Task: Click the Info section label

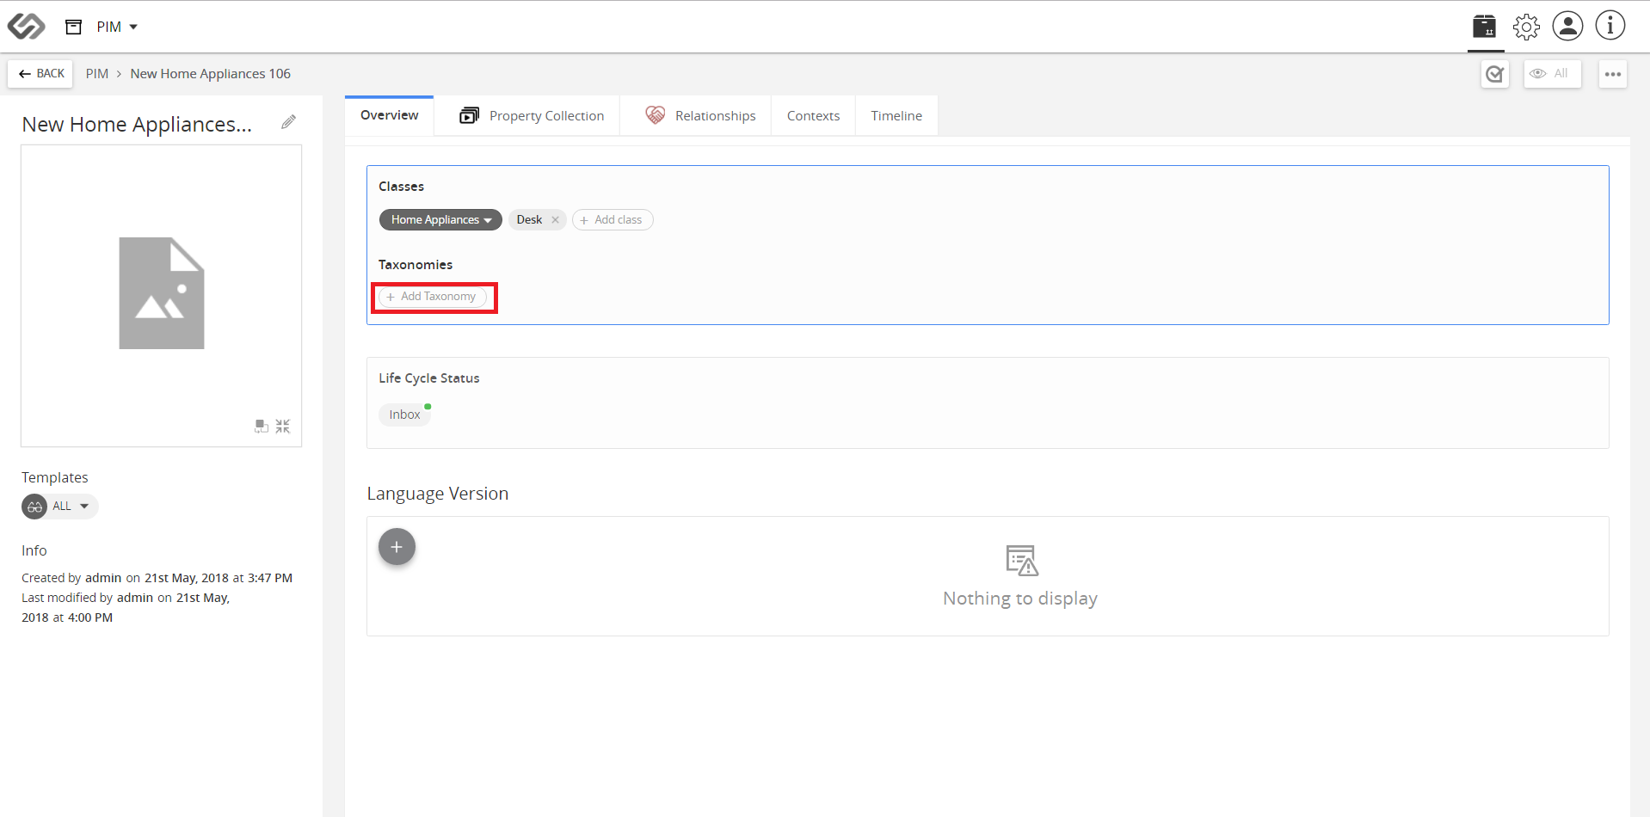Action: point(34,550)
